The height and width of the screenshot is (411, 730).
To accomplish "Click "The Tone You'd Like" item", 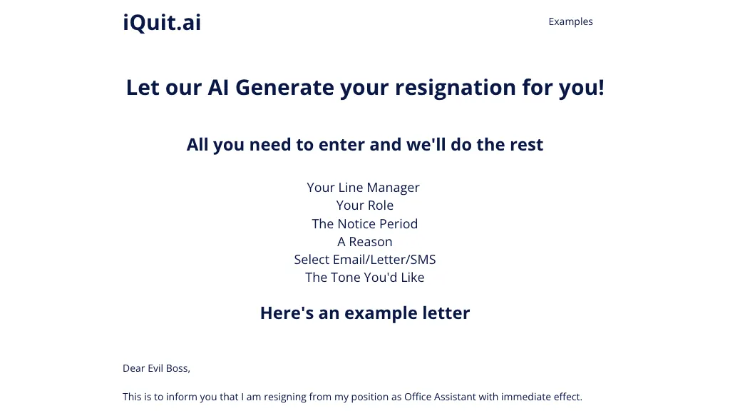I will pos(365,278).
